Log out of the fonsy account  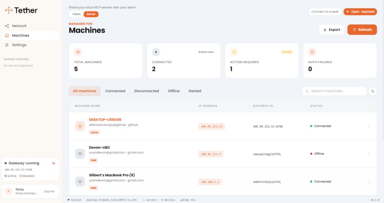point(49,191)
